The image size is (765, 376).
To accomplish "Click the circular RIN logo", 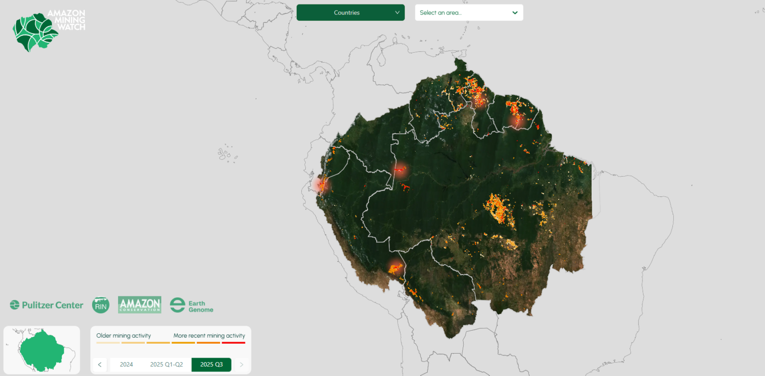I will tap(100, 304).
